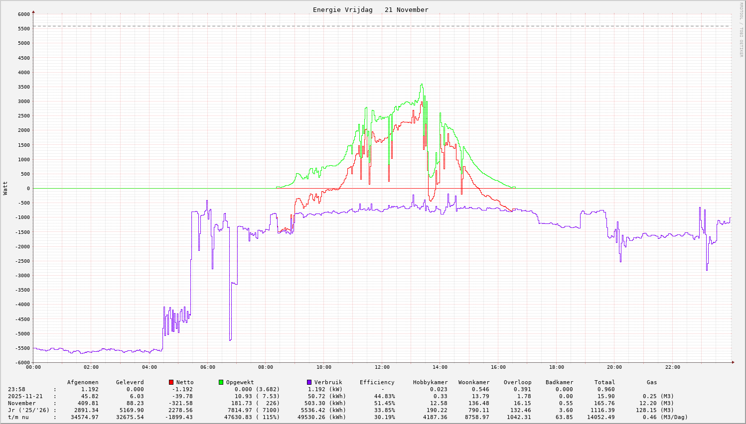Click the 'Watt' y-axis label

click(5, 188)
